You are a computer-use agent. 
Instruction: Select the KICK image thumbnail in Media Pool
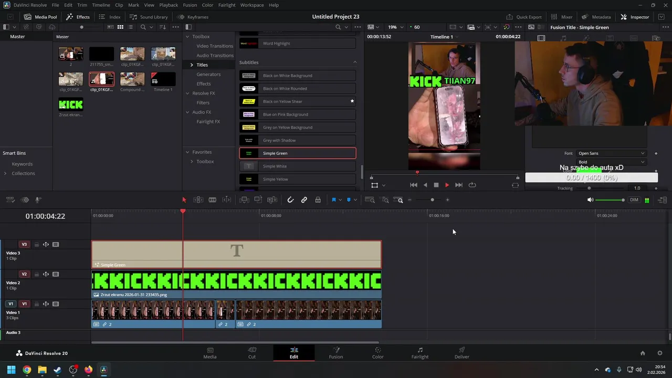pos(71,104)
